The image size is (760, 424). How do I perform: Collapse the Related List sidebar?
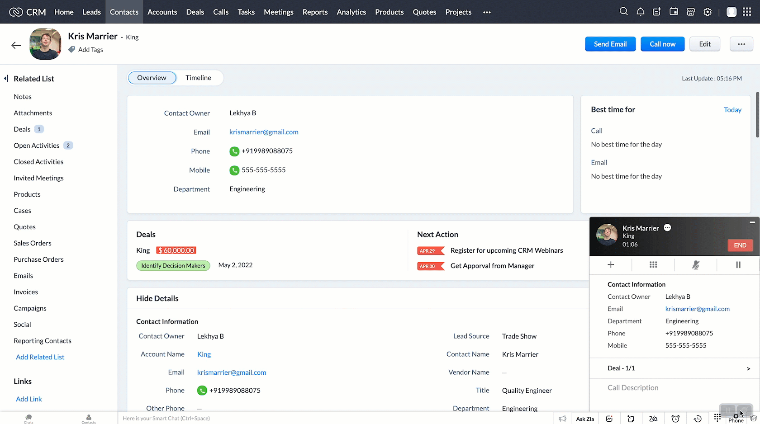coord(6,78)
